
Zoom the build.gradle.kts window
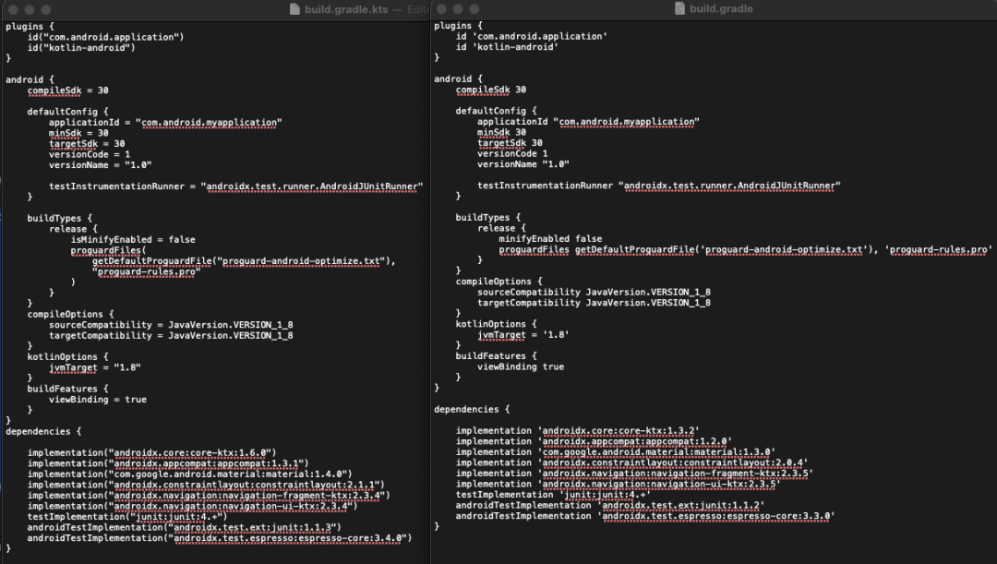pos(46,9)
